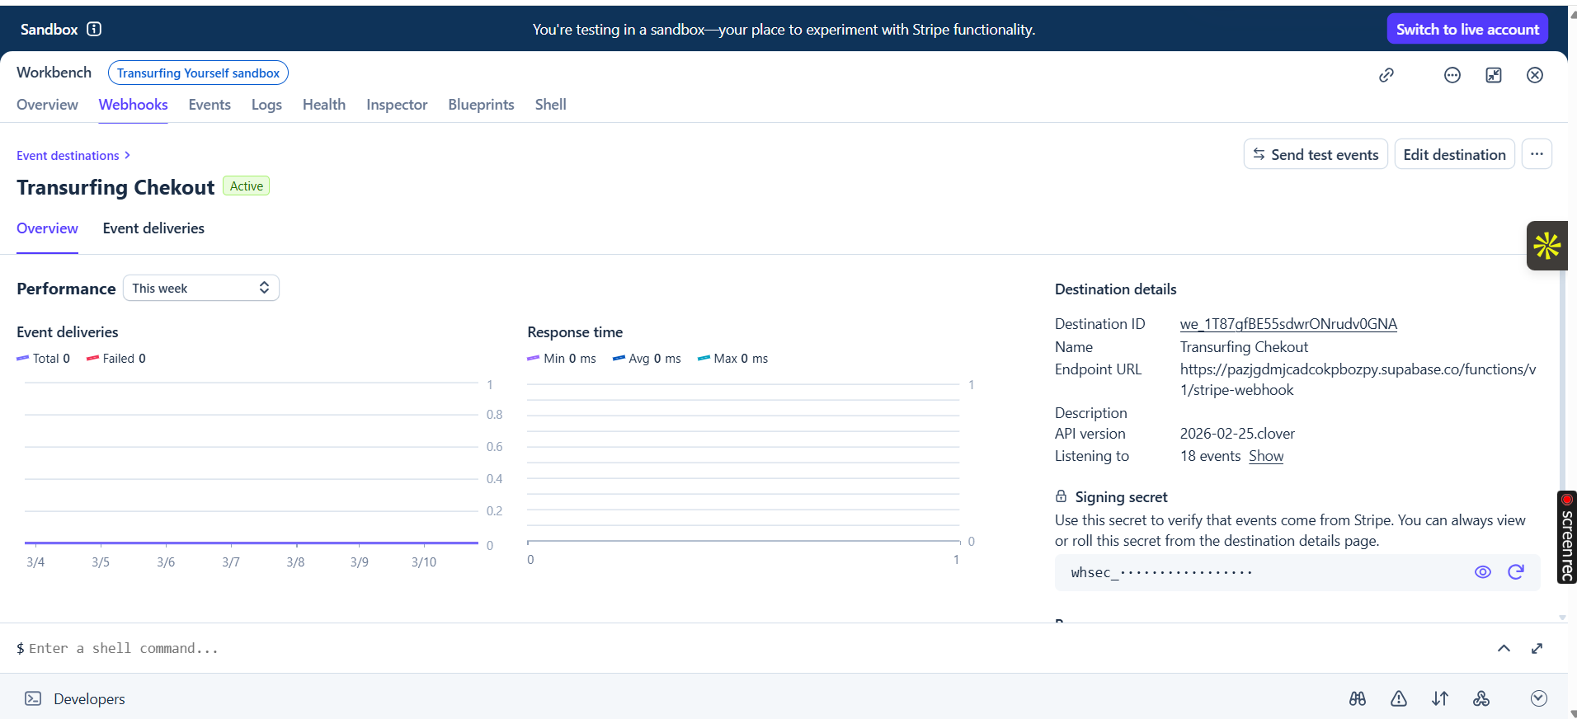The height and width of the screenshot is (719, 1577).
Task: Open the warning triangle icon in Developers bar
Action: click(x=1399, y=698)
